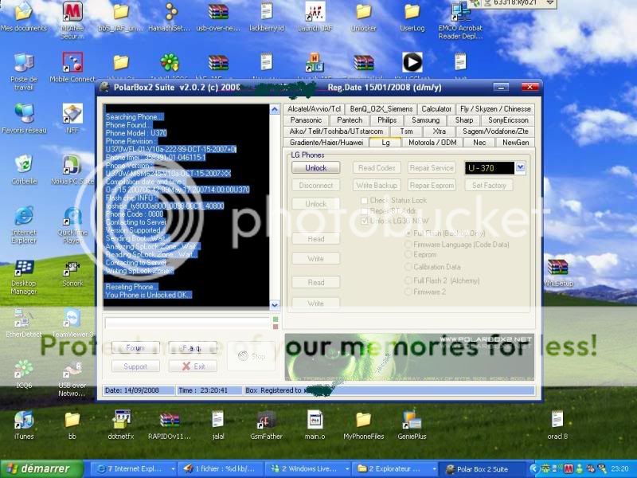Open the Corbeille recycle bin
This screenshot has width=637, height=478.
coord(24,170)
